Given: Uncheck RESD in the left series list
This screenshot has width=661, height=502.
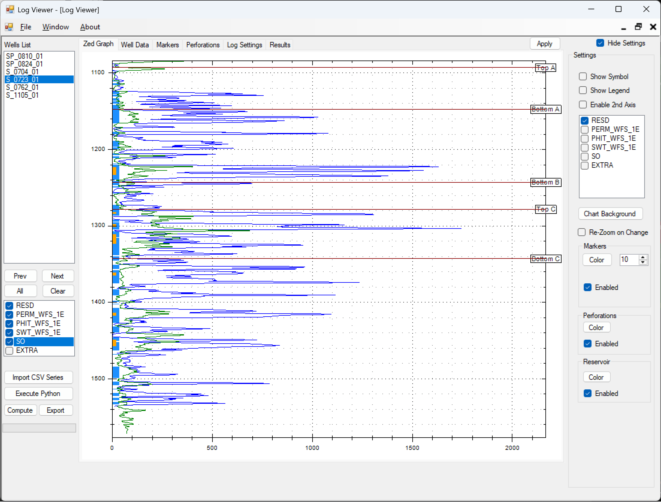Looking at the screenshot, I should [9, 306].
